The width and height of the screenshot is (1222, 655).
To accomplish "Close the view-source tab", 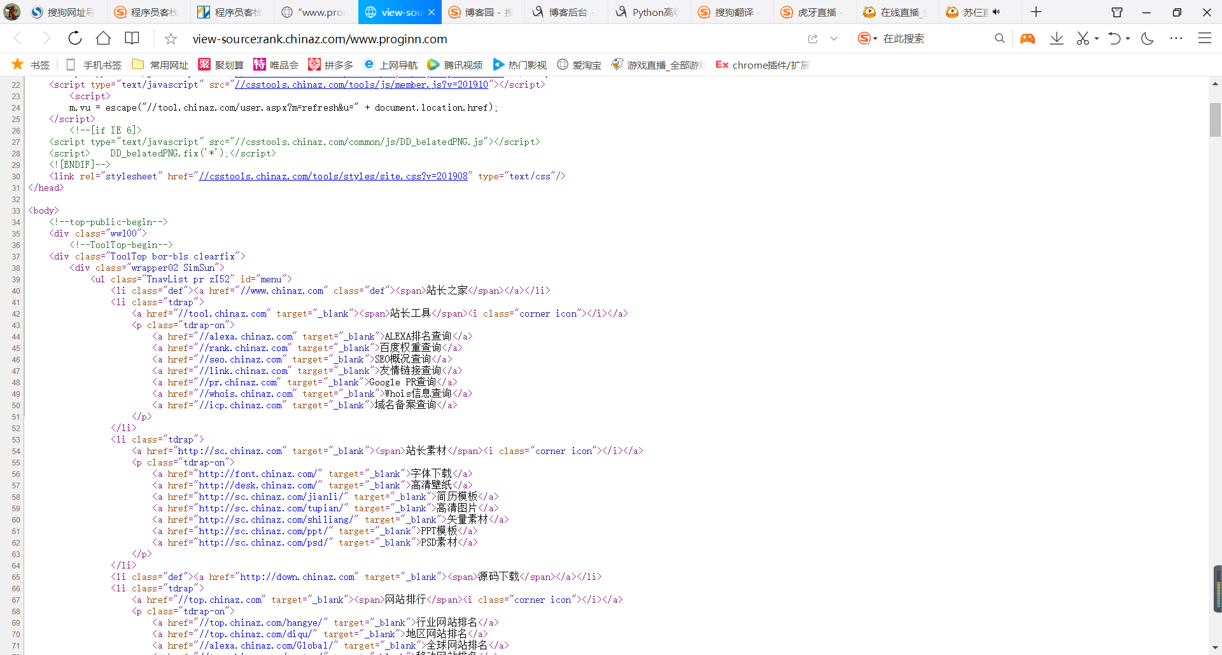I will pyautogui.click(x=432, y=12).
